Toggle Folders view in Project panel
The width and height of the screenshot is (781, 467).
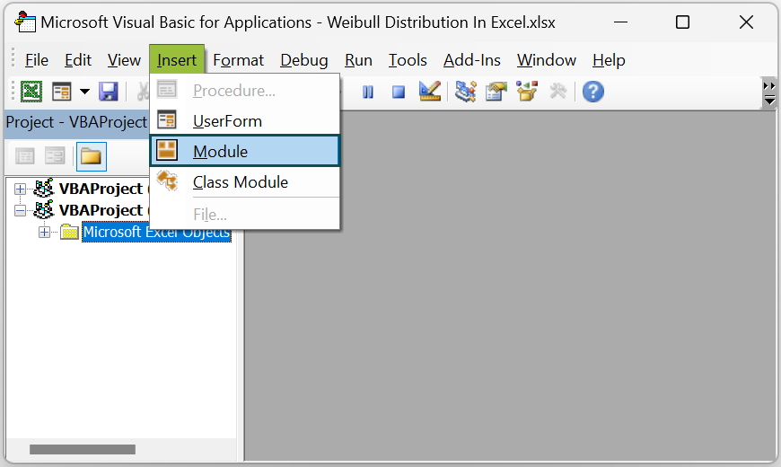pos(92,156)
